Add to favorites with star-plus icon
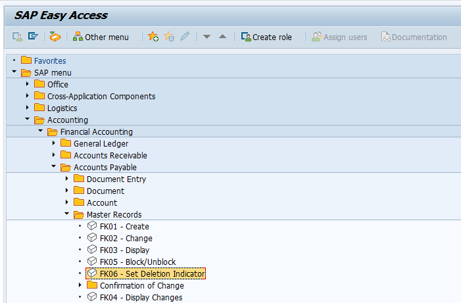The image size is (461, 303). click(153, 36)
